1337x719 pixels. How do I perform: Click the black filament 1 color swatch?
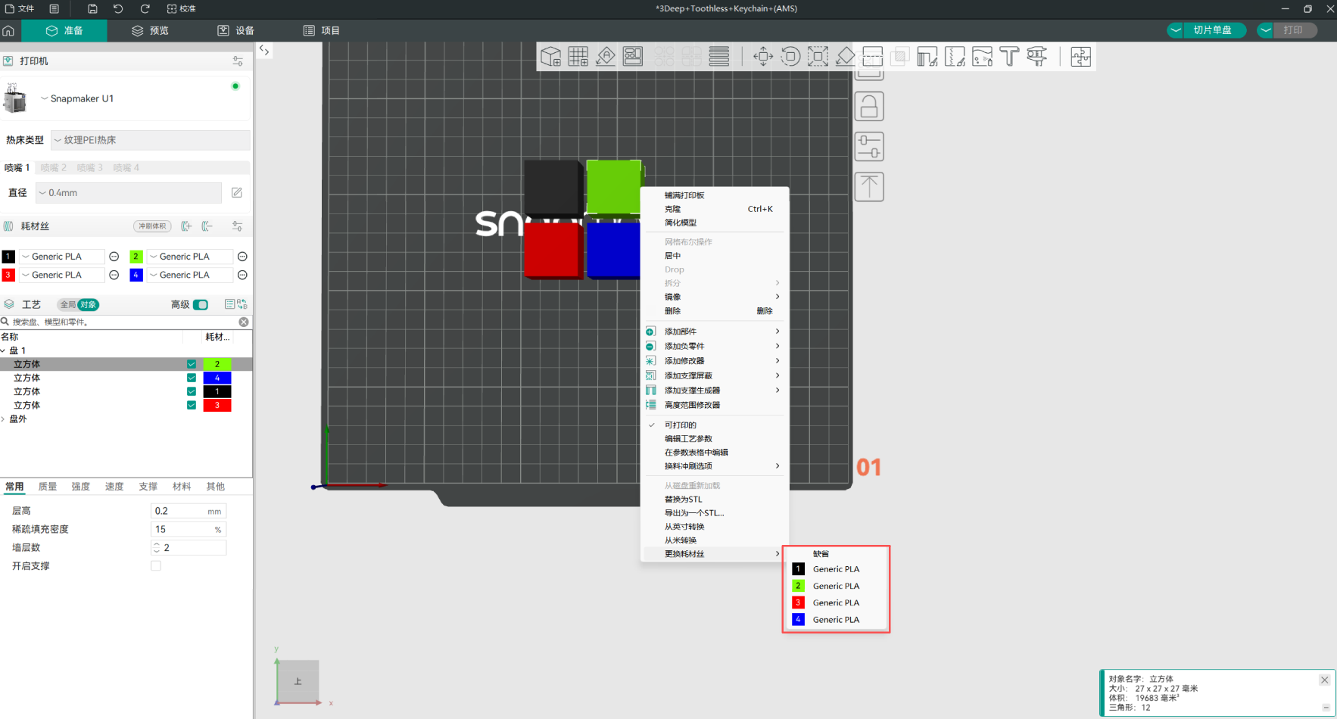pos(8,257)
